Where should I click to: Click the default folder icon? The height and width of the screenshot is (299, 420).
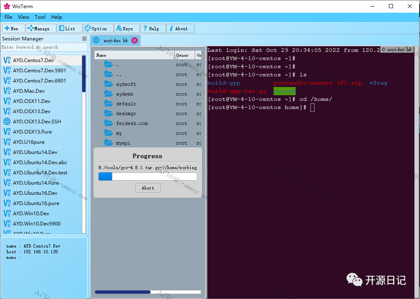(108, 103)
